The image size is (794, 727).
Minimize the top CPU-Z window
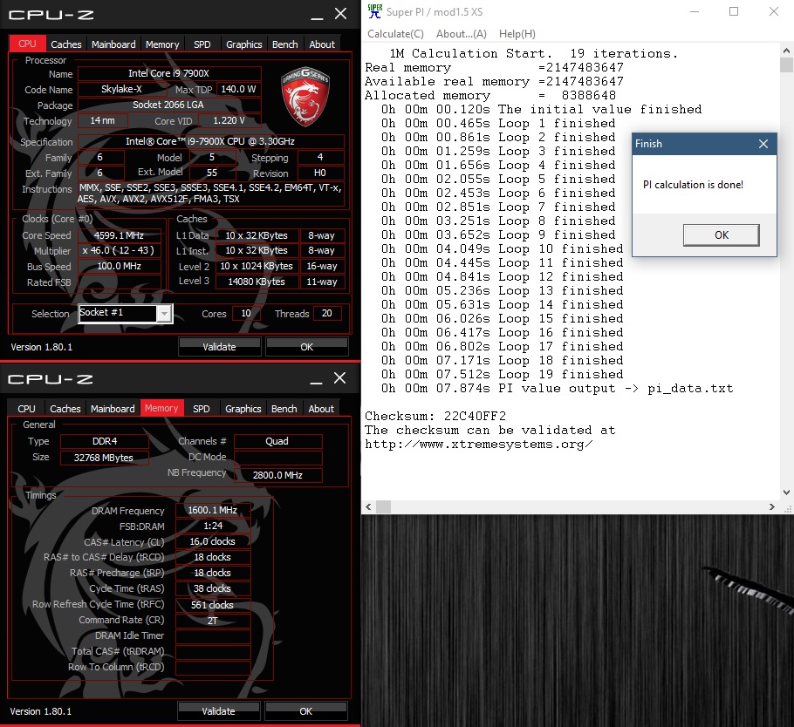[x=317, y=17]
